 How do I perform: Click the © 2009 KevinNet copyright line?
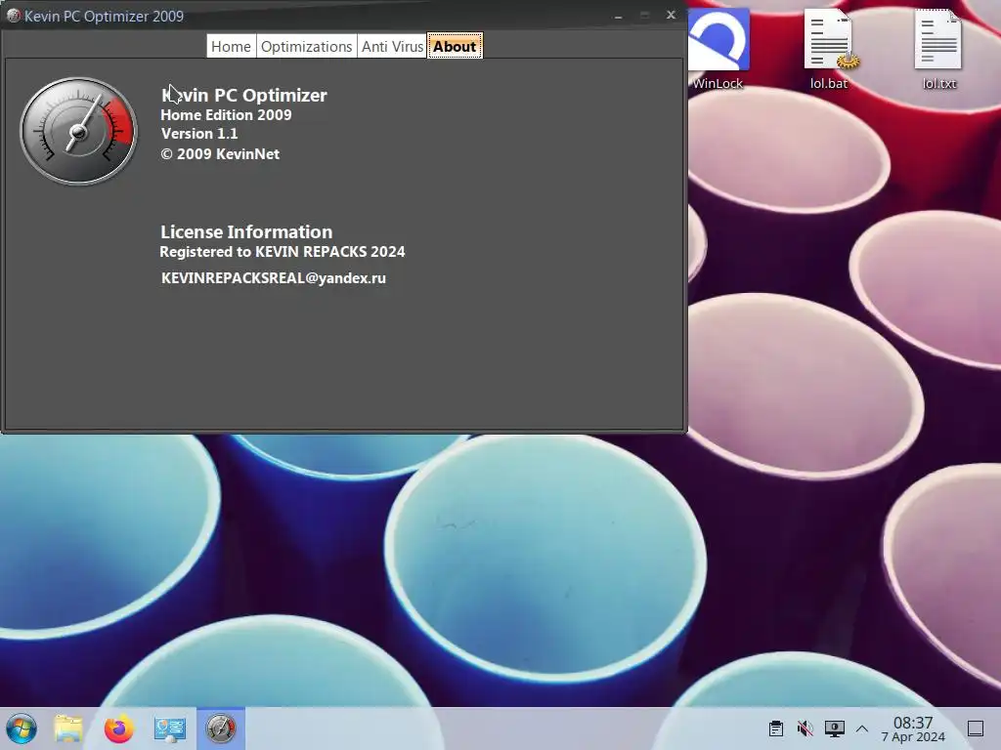[220, 153]
